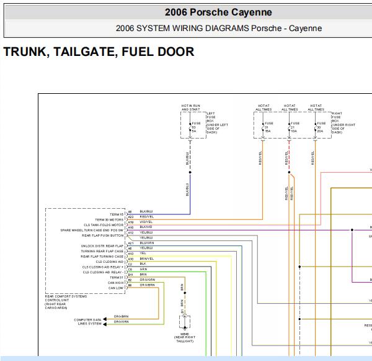The height and width of the screenshot is (361, 372).
Task: Click the 'TERM 30 MOTORS' terminal label
Action: pos(109,220)
